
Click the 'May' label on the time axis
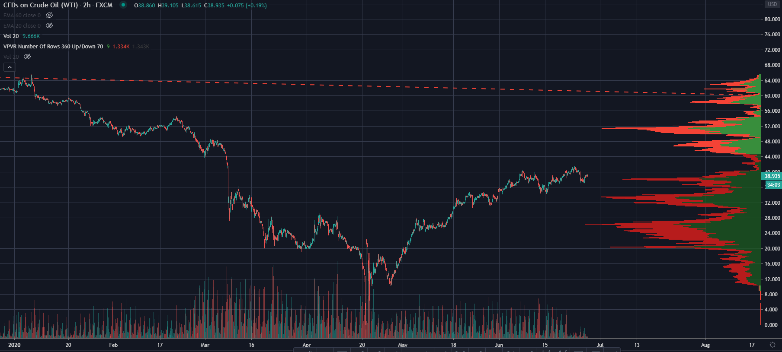(403, 345)
